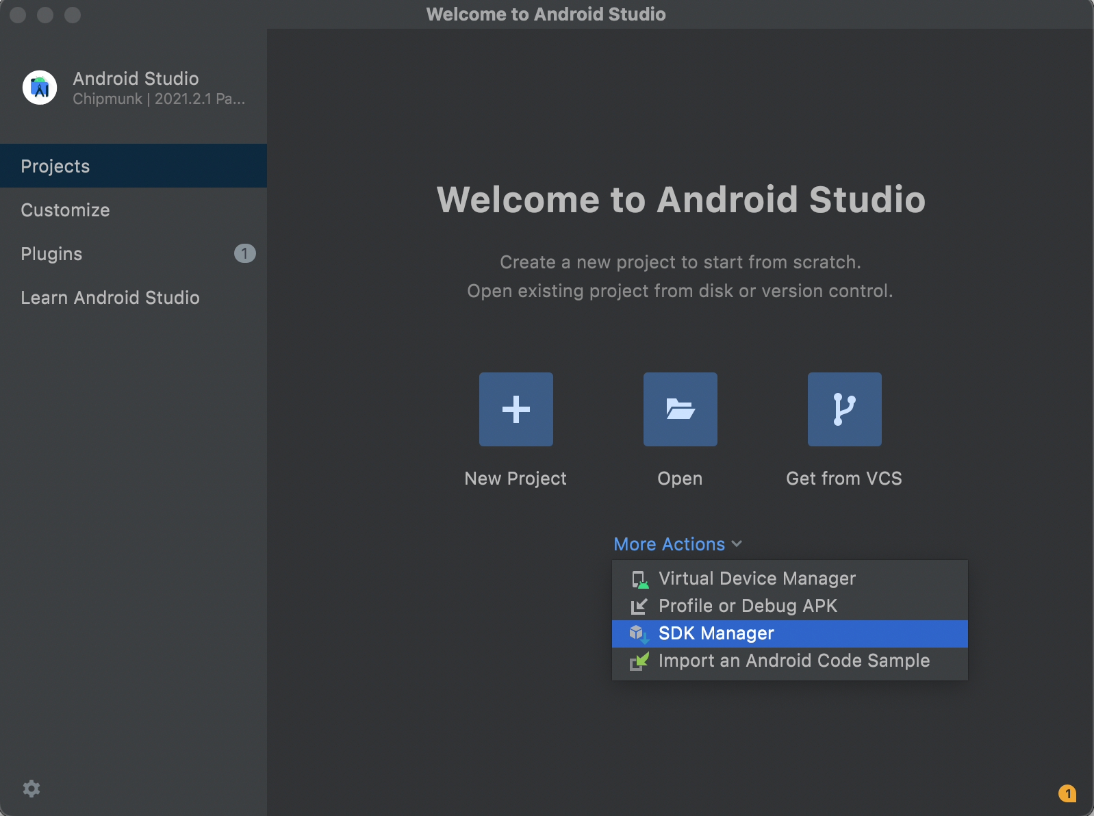Choose Import an Android Code Sample
Image resolution: width=1094 pixels, height=816 pixels.
(x=790, y=661)
